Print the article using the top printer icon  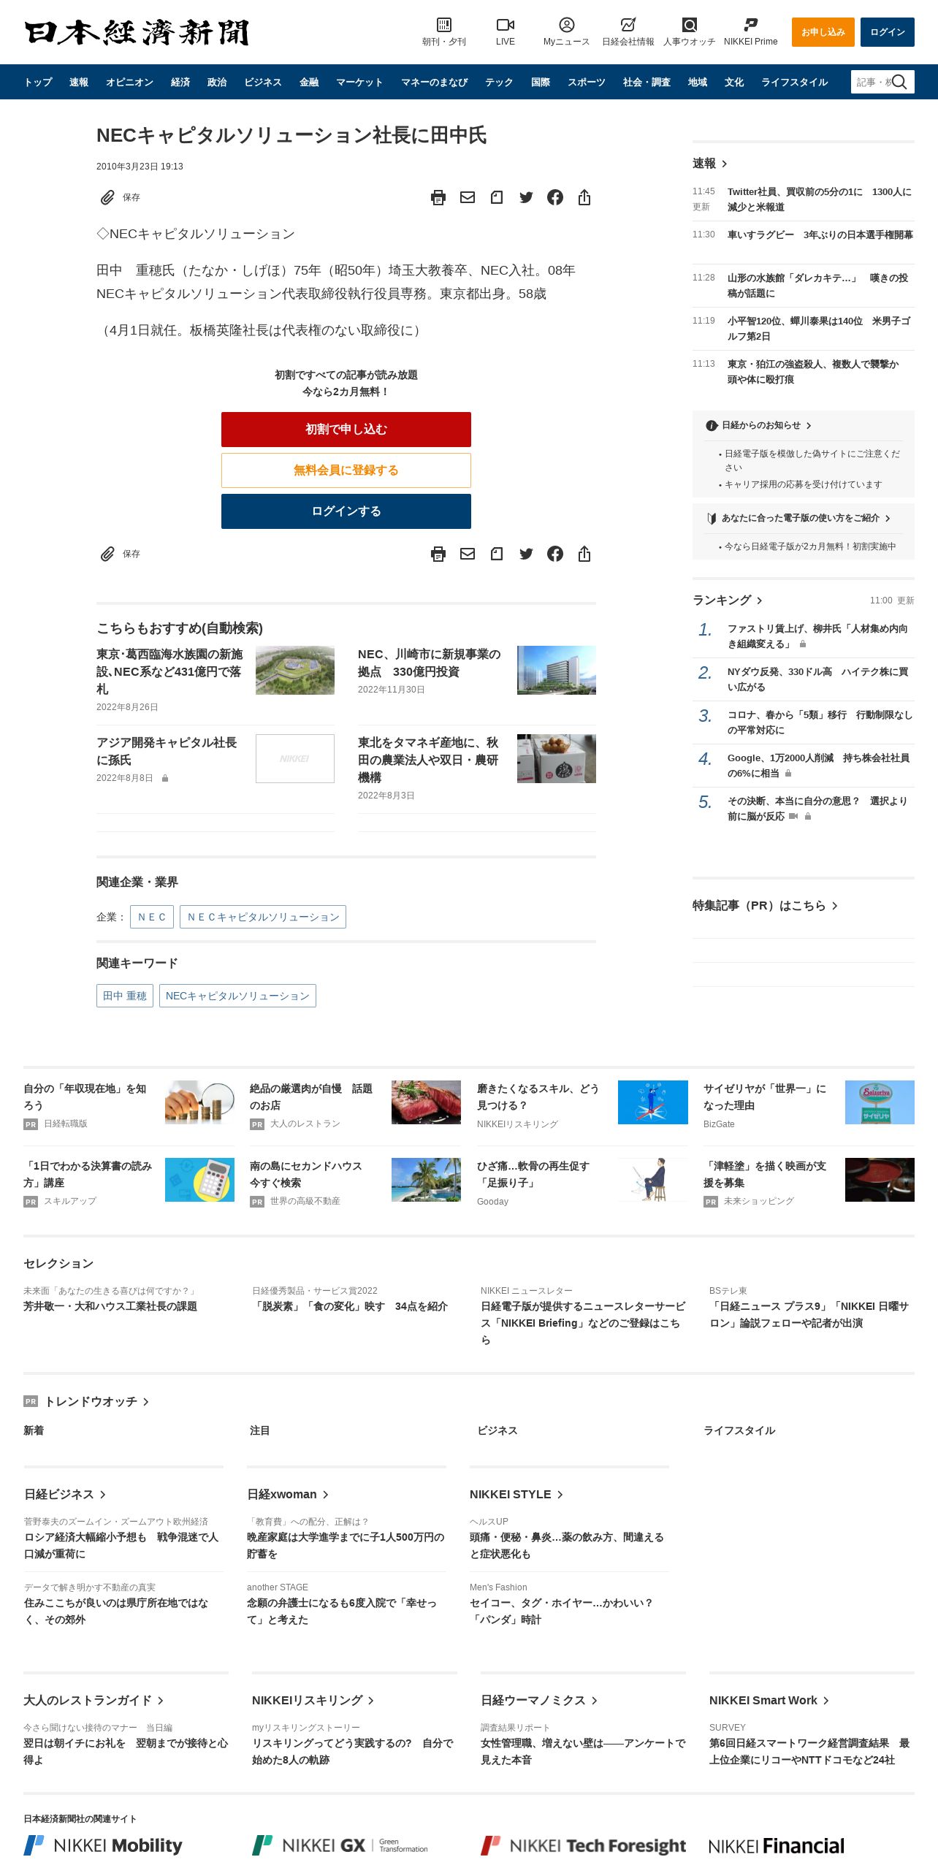438,197
